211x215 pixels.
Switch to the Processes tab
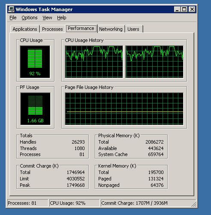pyautogui.click(x=52, y=29)
